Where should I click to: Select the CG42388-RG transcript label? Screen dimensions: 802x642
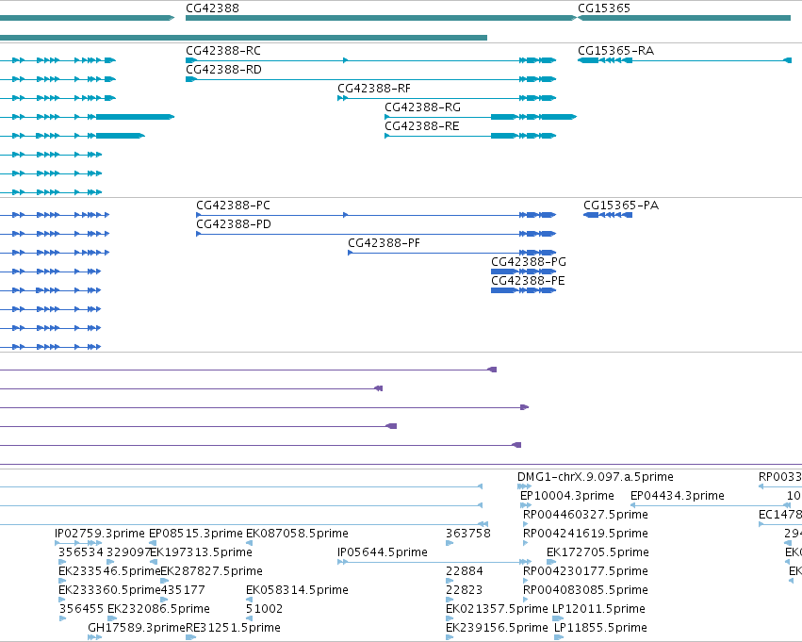click(x=422, y=107)
